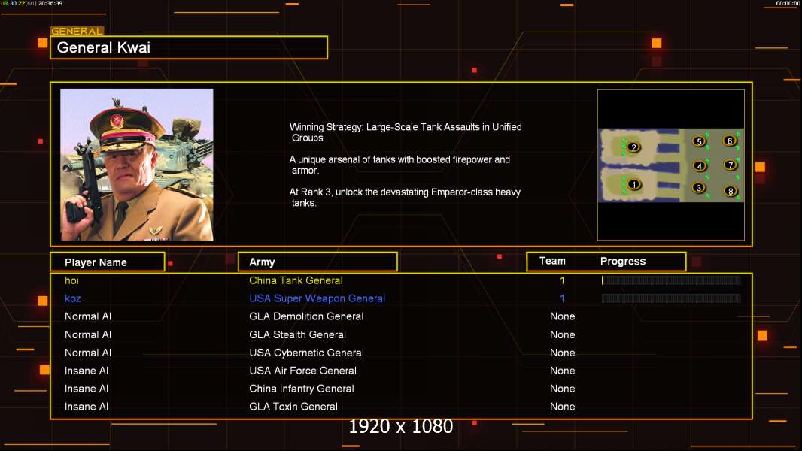Choose start position 6 on minimap
The height and width of the screenshot is (451, 802).
click(x=730, y=140)
